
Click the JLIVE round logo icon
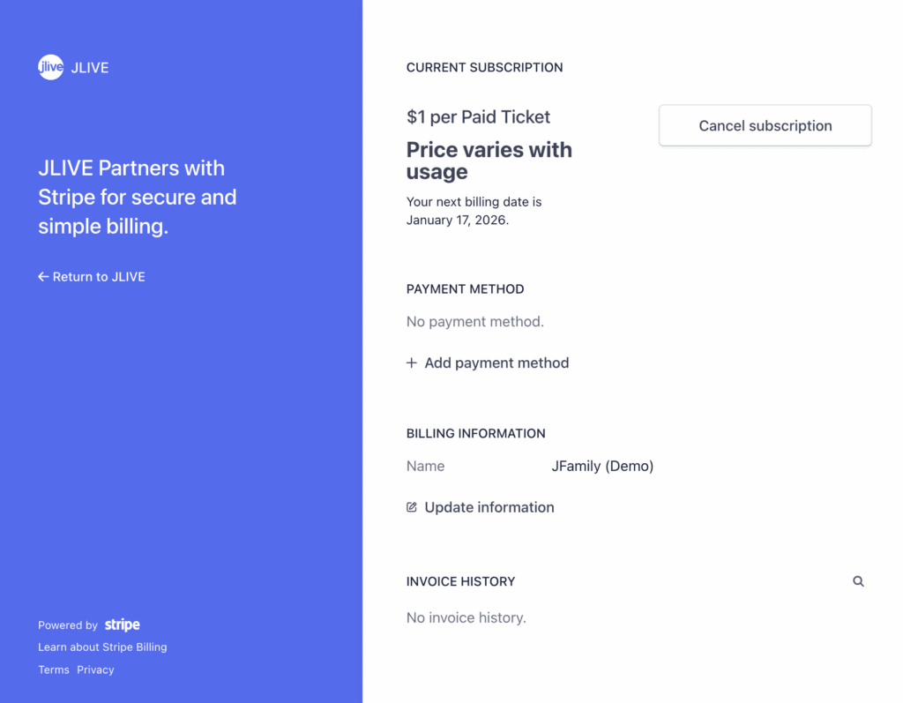pos(50,67)
